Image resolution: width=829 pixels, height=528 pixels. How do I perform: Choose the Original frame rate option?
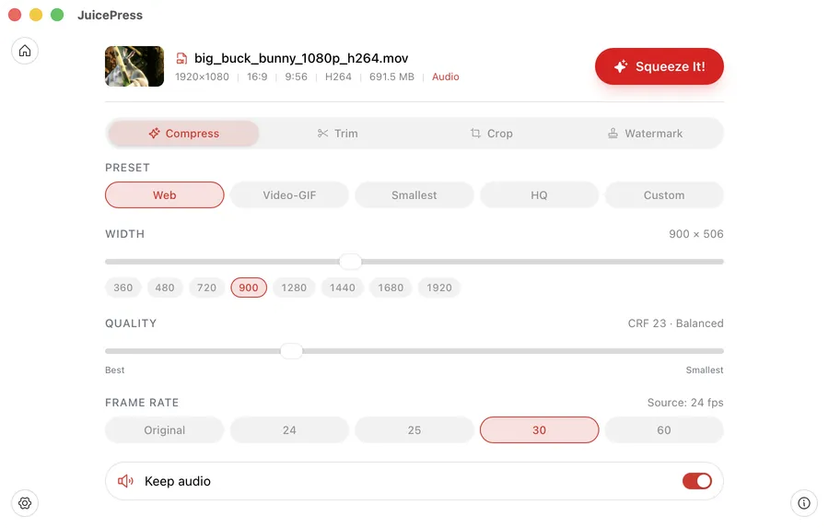[165, 430]
